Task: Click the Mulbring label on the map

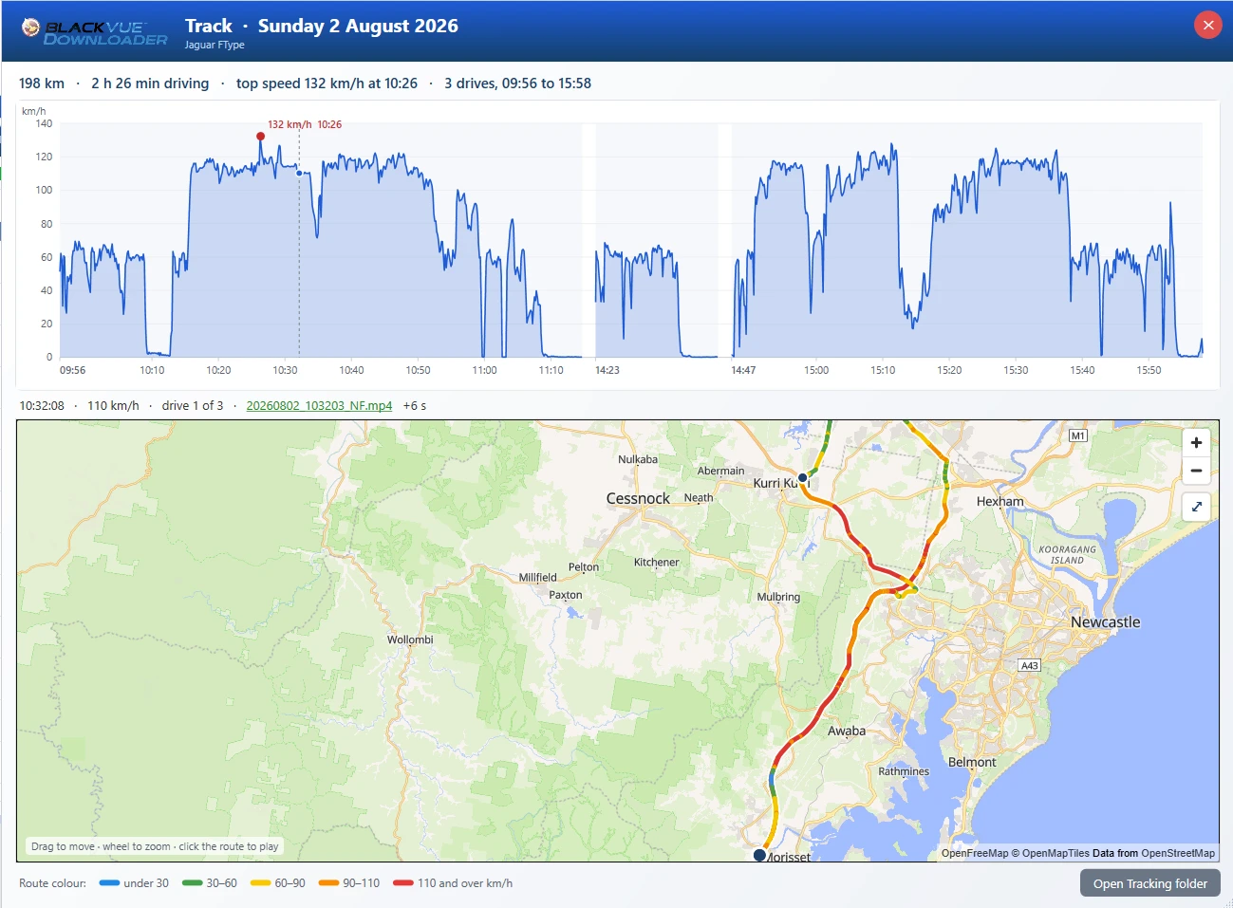Action: (778, 597)
